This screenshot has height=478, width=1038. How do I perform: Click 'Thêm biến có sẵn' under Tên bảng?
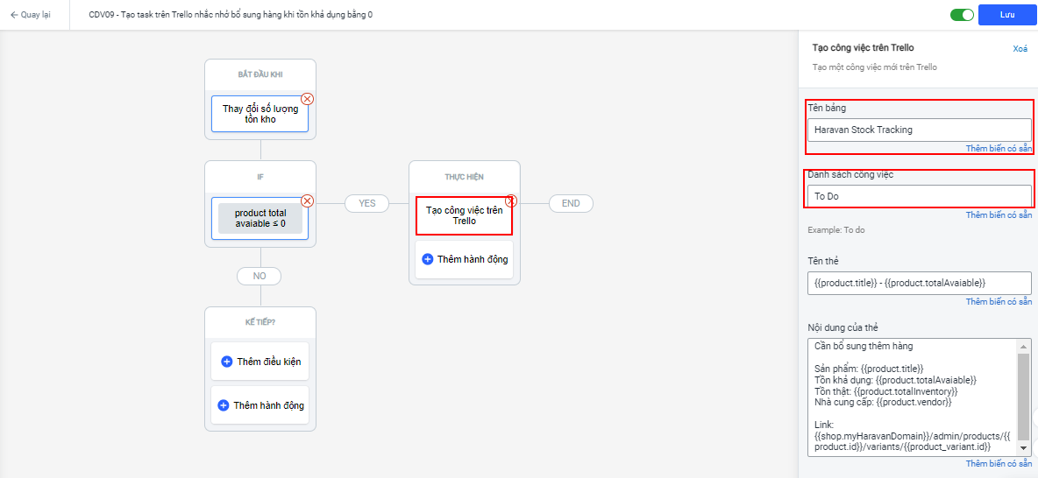point(999,149)
